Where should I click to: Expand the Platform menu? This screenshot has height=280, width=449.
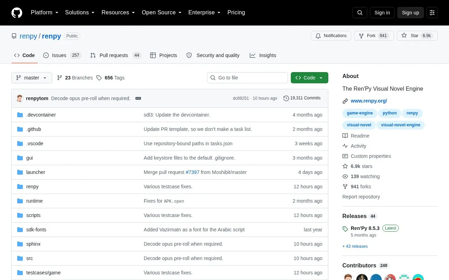[x=45, y=13]
